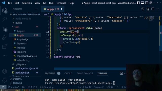Split the editor right
Image resolution: width=162 pixels, height=91 pixels.
(153, 9)
